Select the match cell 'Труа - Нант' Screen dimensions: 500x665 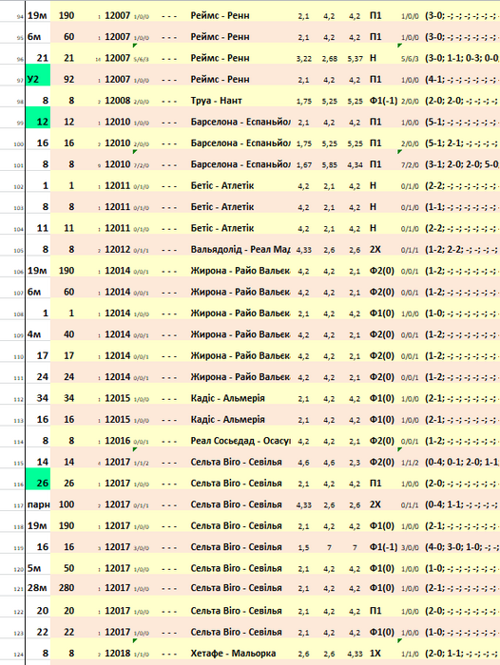[x=216, y=101]
